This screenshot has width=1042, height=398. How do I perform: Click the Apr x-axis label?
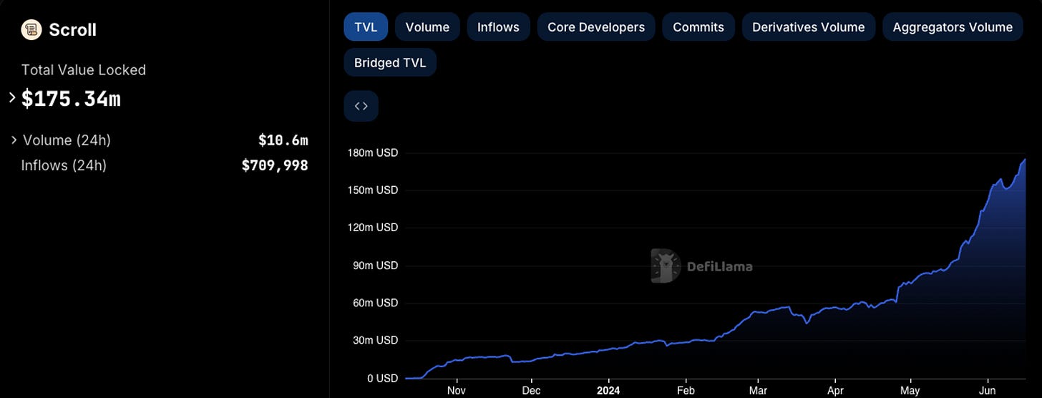[834, 391]
